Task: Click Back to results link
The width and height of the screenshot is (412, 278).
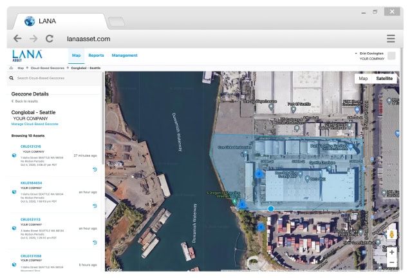Action: (x=25, y=101)
